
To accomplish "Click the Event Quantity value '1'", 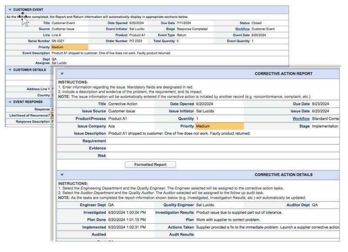I will pos(252,41).
